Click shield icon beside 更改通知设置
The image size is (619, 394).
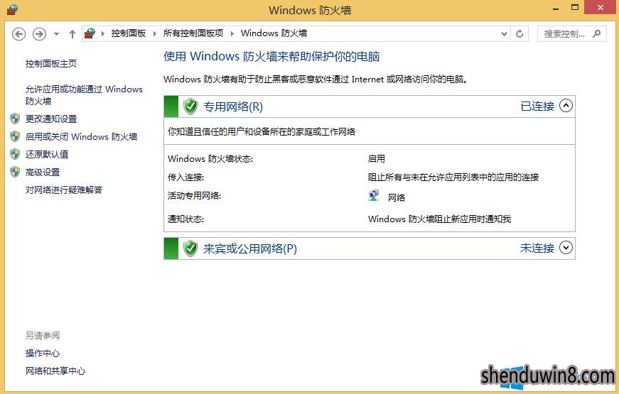click(x=15, y=119)
